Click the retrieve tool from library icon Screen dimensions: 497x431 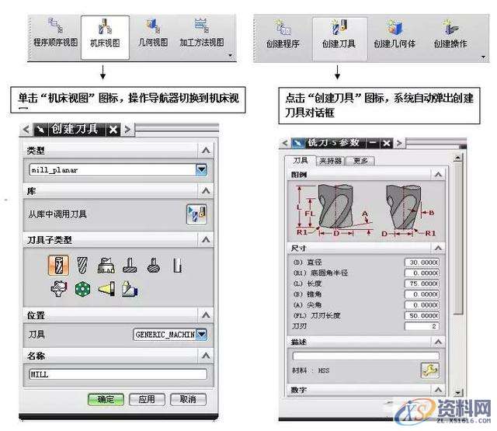(196, 214)
